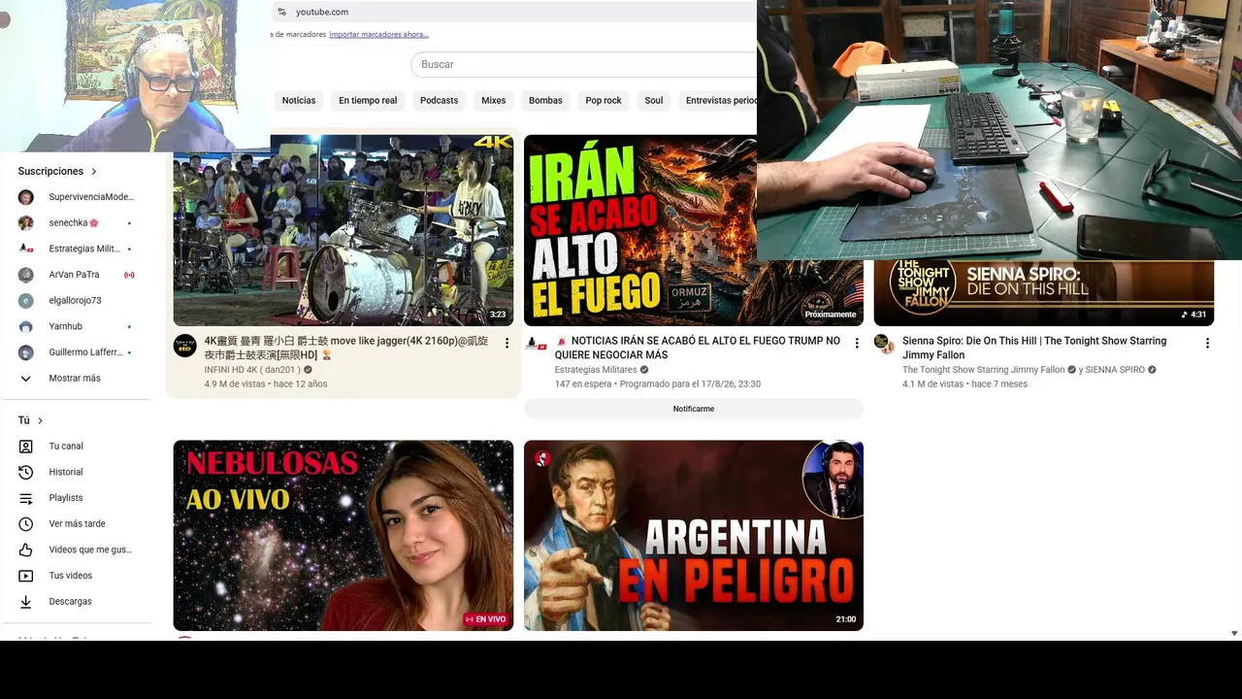Open the three-dot menu for the move like jagger video

pyautogui.click(x=507, y=343)
